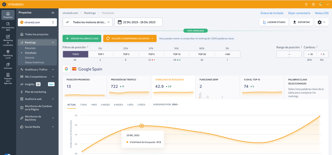Toggle the switch at bottom left

[x=7, y=154]
